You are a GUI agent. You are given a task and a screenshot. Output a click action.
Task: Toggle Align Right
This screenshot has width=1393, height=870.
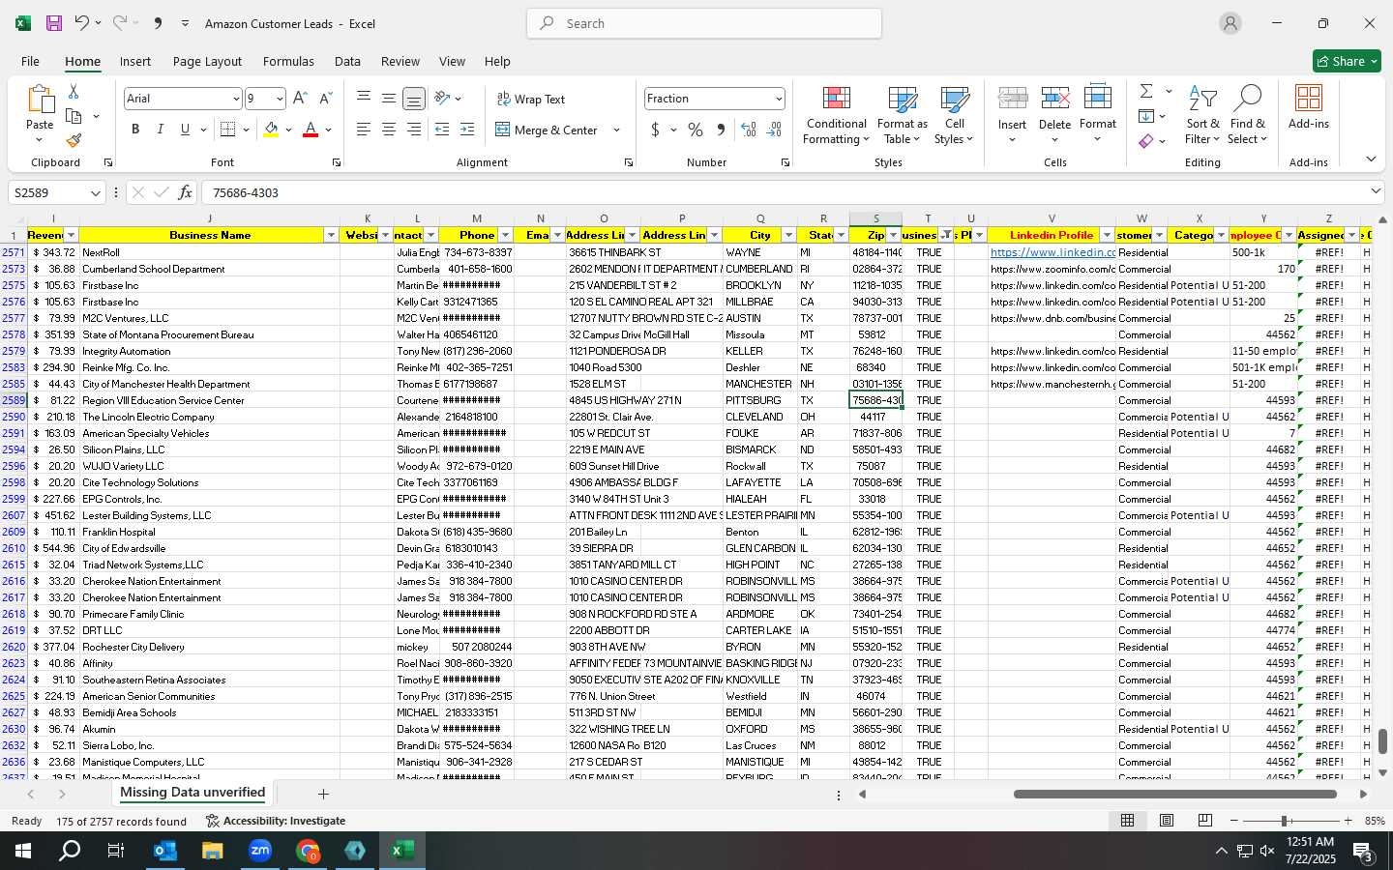click(413, 130)
